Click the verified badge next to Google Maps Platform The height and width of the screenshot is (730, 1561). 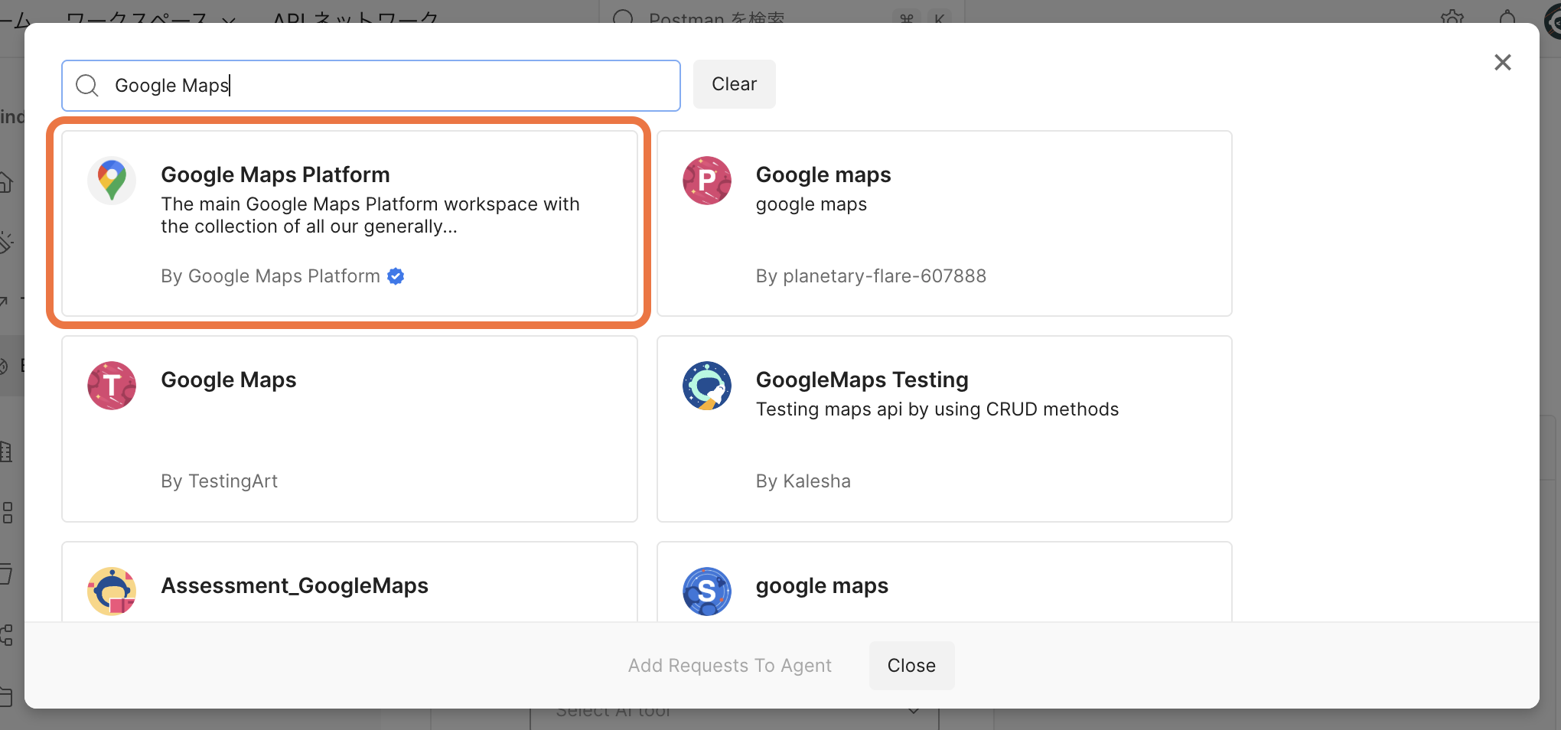(x=396, y=276)
